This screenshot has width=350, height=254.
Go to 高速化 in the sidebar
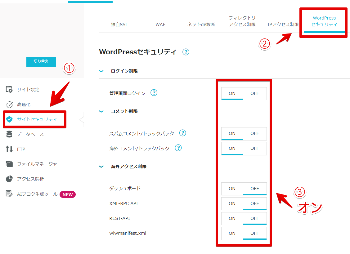pos(24,105)
